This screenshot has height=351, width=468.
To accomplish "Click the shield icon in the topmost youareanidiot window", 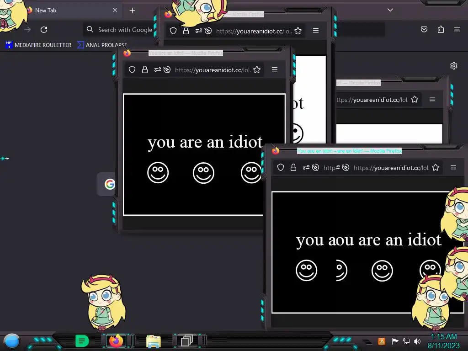I will 173,31.
